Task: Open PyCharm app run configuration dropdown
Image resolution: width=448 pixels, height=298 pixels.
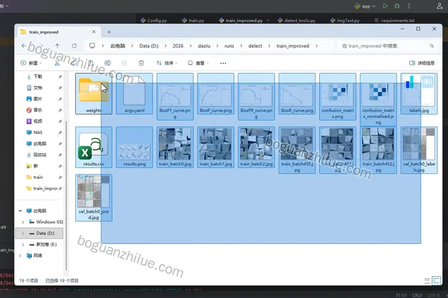Action: [x=365, y=6]
